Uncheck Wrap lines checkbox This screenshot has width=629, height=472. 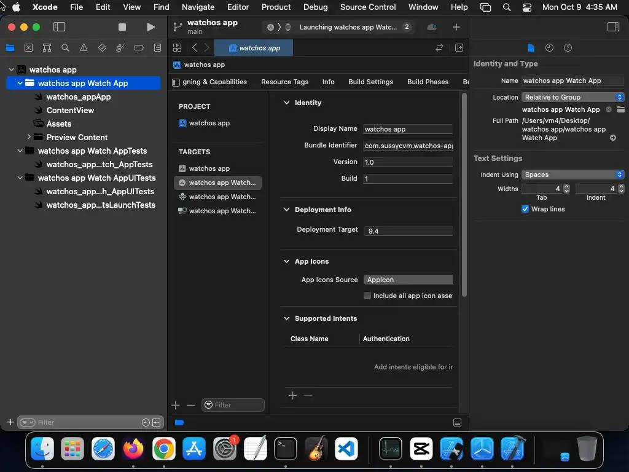525,209
